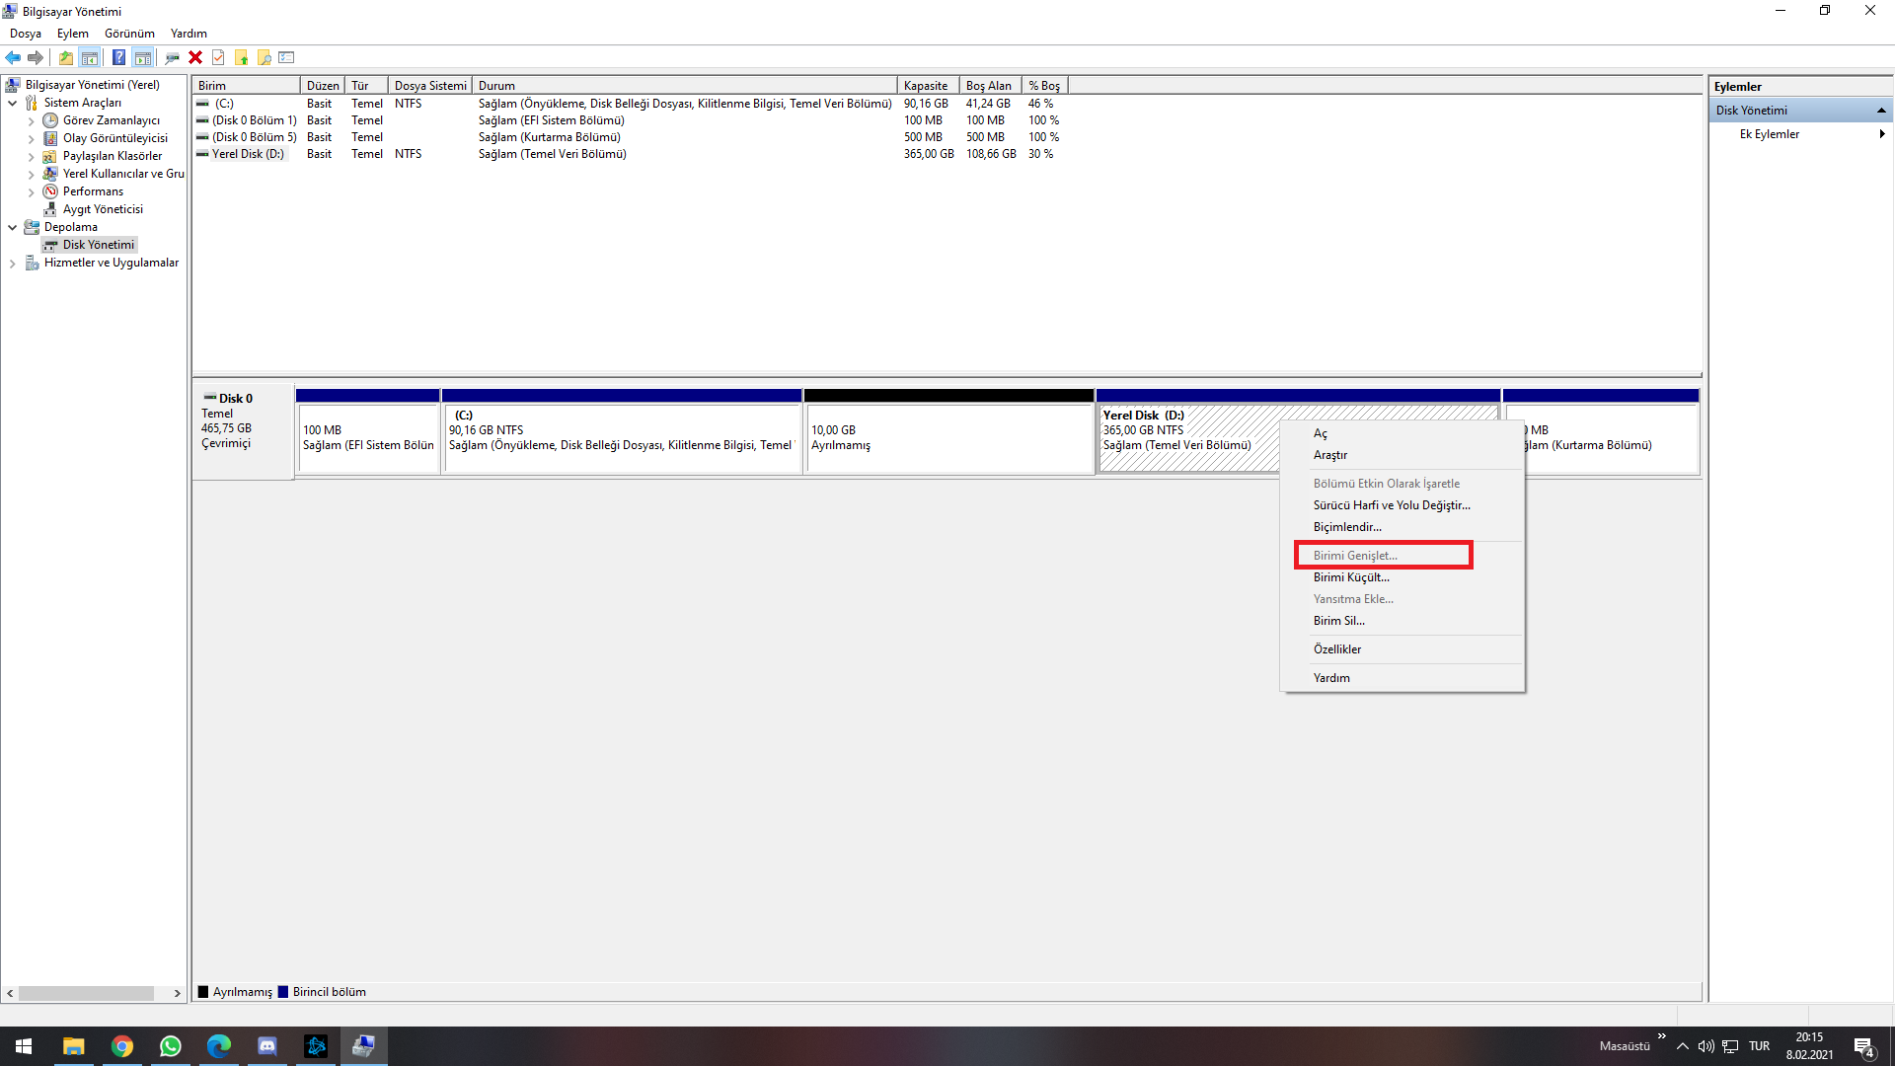Expand the Olay Görüntüleyicisi node

(x=31, y=139)
